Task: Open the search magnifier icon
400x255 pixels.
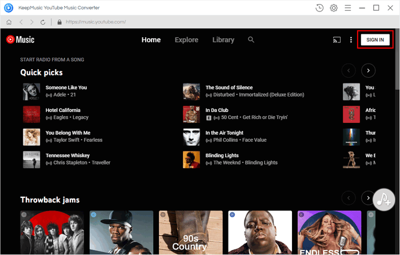Action: pyautogui.click(x=251, y=39)
